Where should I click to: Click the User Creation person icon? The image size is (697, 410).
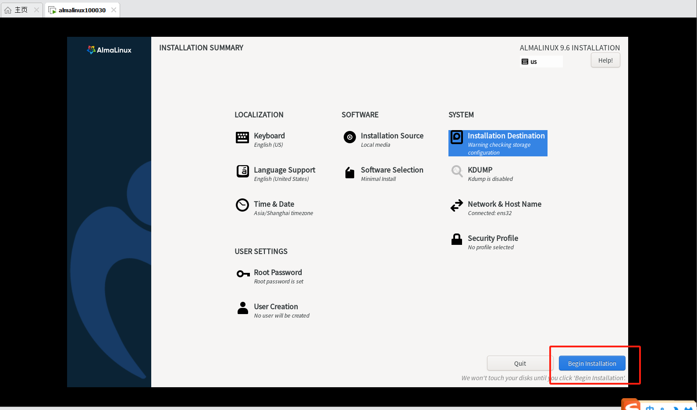(x=242, y=308)
